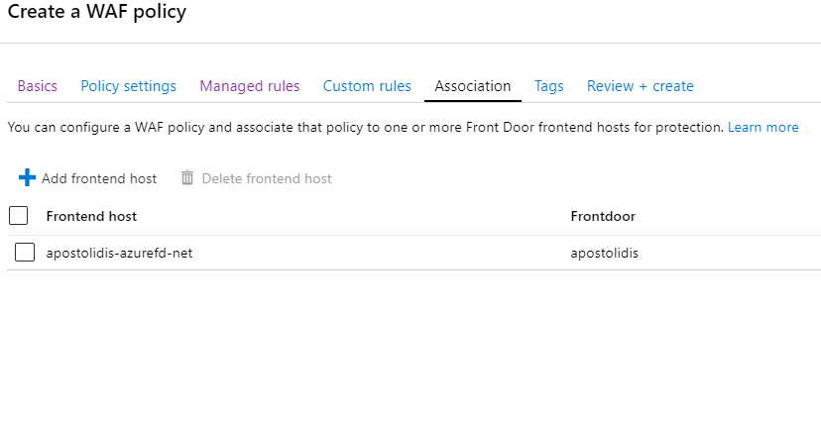Click the trash can delete icon
The width and height of the screenshot is (821, 422).
pos(187,177)
